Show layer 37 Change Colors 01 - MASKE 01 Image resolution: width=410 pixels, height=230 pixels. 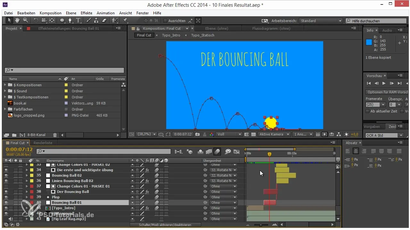(x=6, y=186)
